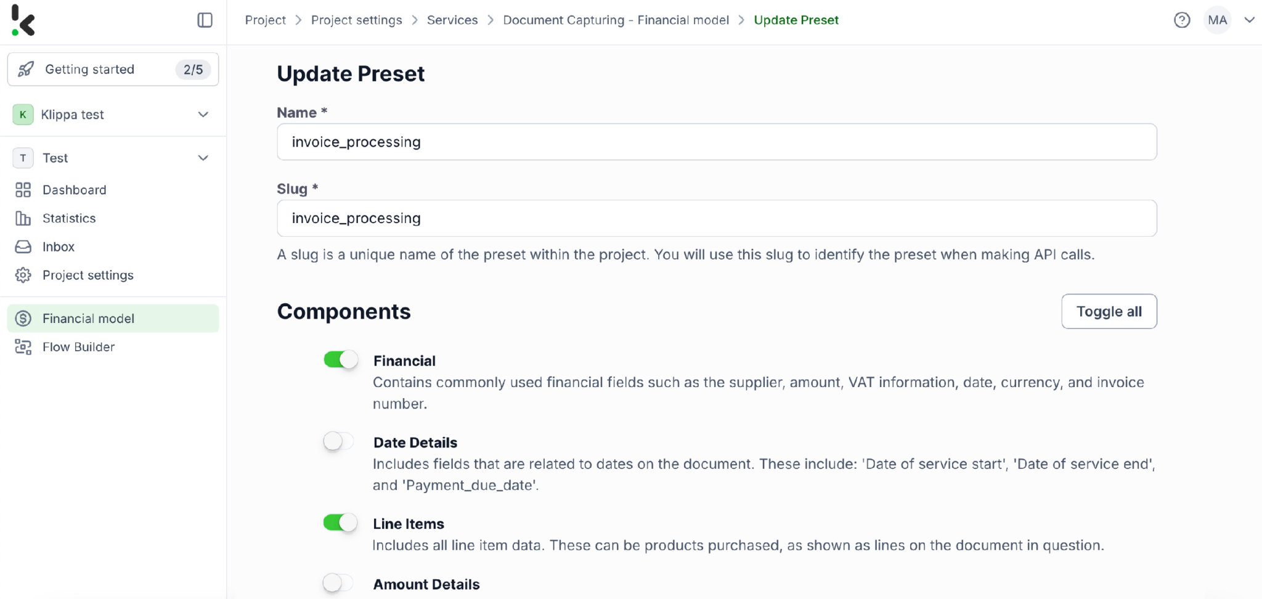Image resolution: width=1262 pixels, height=599 pixels.
Task: Open the Dashboard from the sidebar
Action: [74, 190]
